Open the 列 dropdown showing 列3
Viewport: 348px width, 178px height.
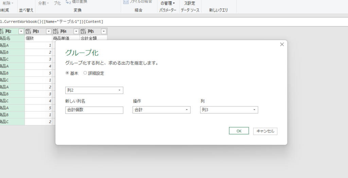coord(229,110)
